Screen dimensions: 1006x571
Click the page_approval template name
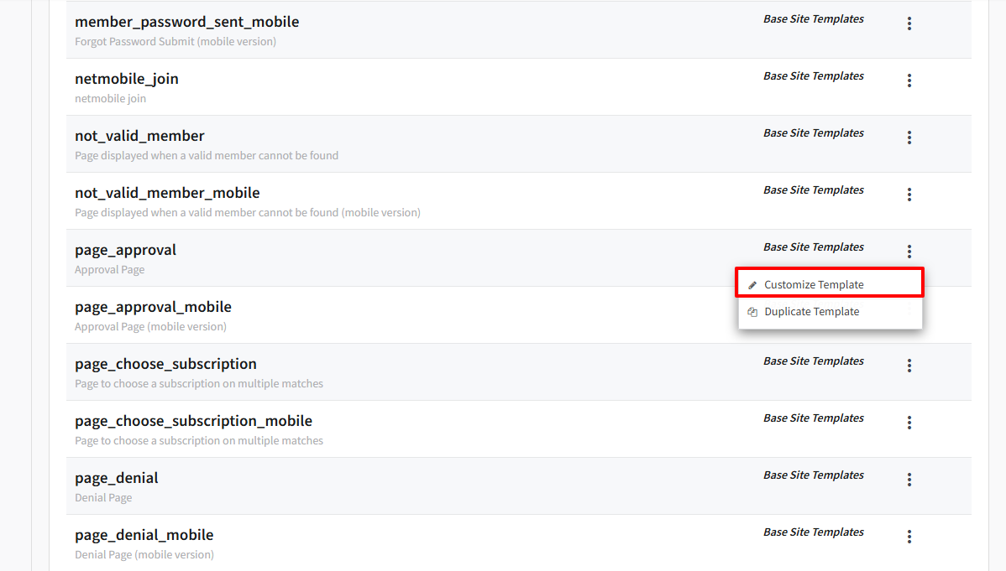click(125, 250)
